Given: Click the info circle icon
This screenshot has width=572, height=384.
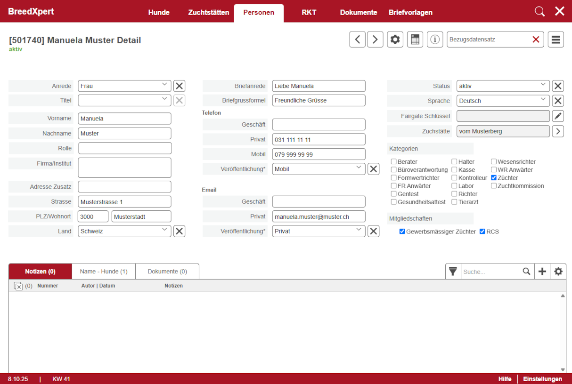Looking at the screenshot, I should tap(434, 40).
